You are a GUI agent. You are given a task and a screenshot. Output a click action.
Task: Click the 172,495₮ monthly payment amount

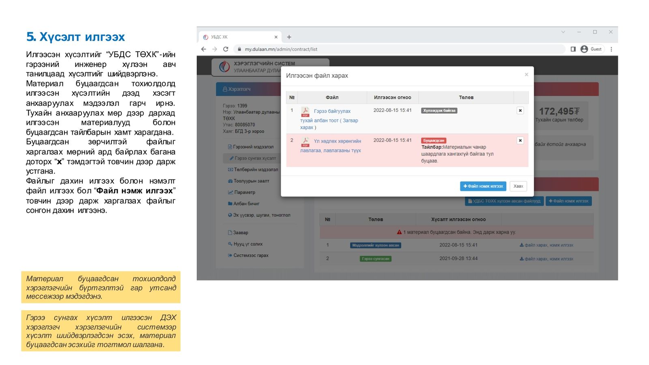pos(559,111)
